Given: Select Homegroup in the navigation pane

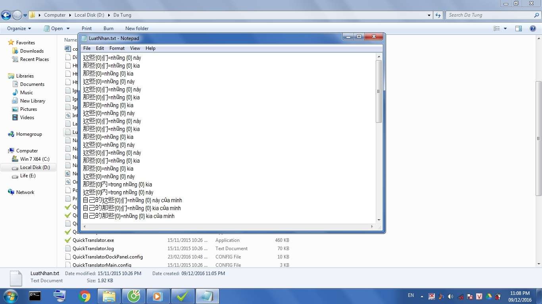Looking at the screenshot, I should [x=29, y=134].
